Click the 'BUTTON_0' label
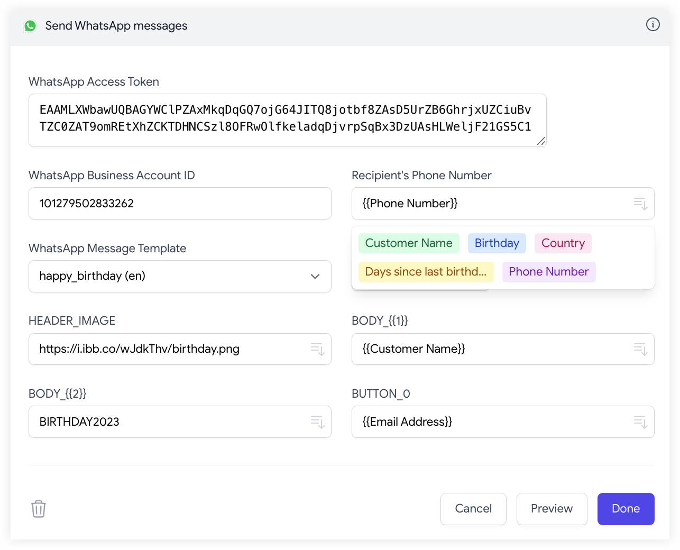The image size is (680, 550). tap(381, 394)
